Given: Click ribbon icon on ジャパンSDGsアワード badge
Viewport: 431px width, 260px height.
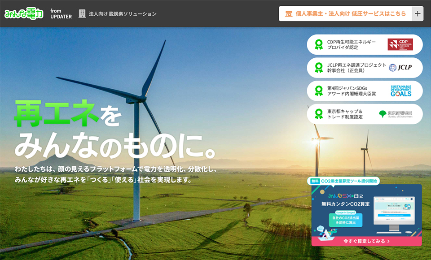Looking at the screenshot, I should pyautogui.click(x=319, y=91).
